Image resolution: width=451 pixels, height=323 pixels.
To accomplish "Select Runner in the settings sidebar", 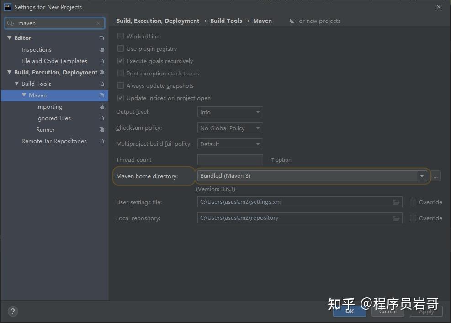I will (x=45, y=129).
